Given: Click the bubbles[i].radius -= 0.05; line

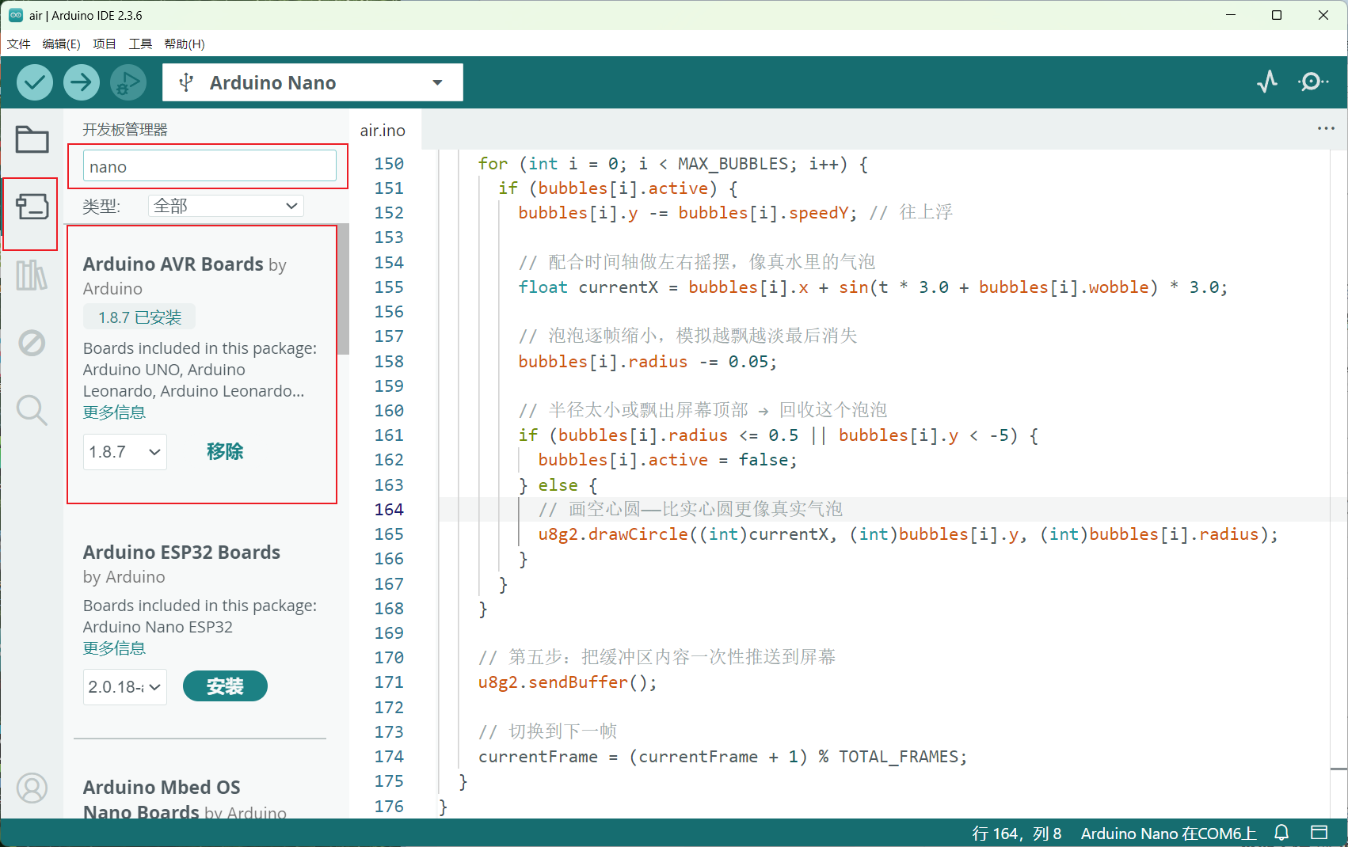Looking at the screenshot, I should (x=647, y=362).
